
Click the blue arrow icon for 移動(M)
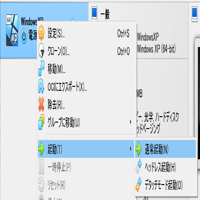click(41, 68)
